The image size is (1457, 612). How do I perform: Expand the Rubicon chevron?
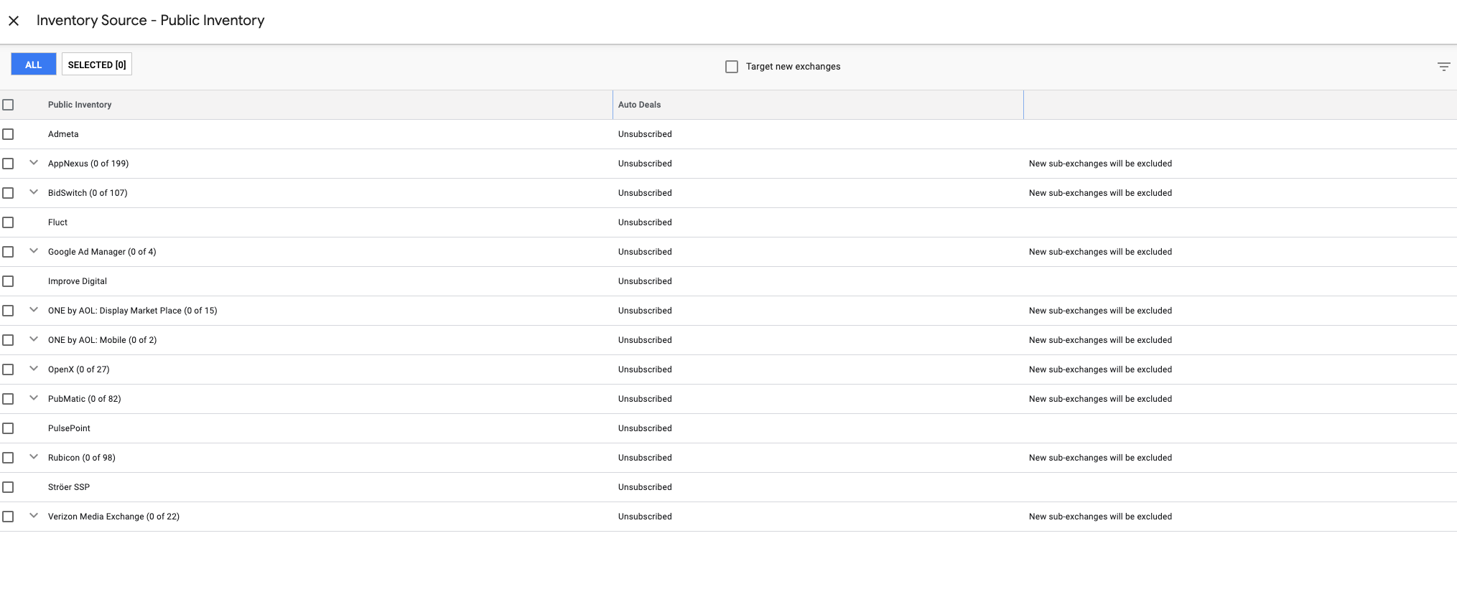pos(34,457)
